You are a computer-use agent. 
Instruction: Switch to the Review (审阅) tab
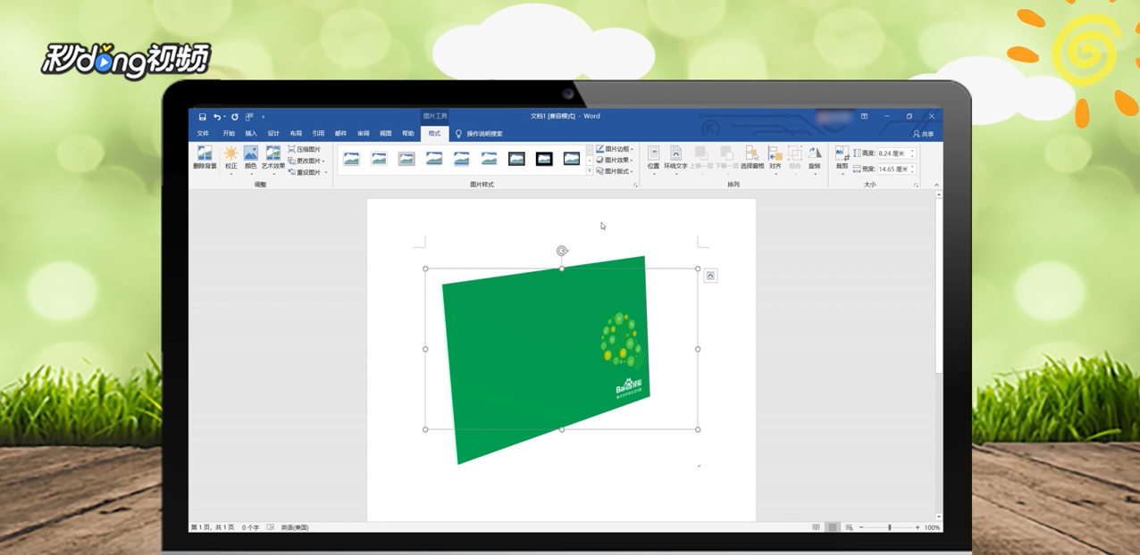[363, 134]
